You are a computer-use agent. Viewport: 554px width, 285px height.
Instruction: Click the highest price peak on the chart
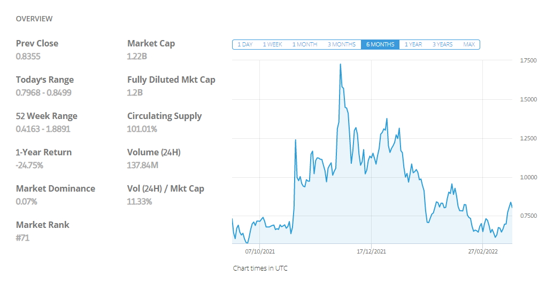click(340, 65)
